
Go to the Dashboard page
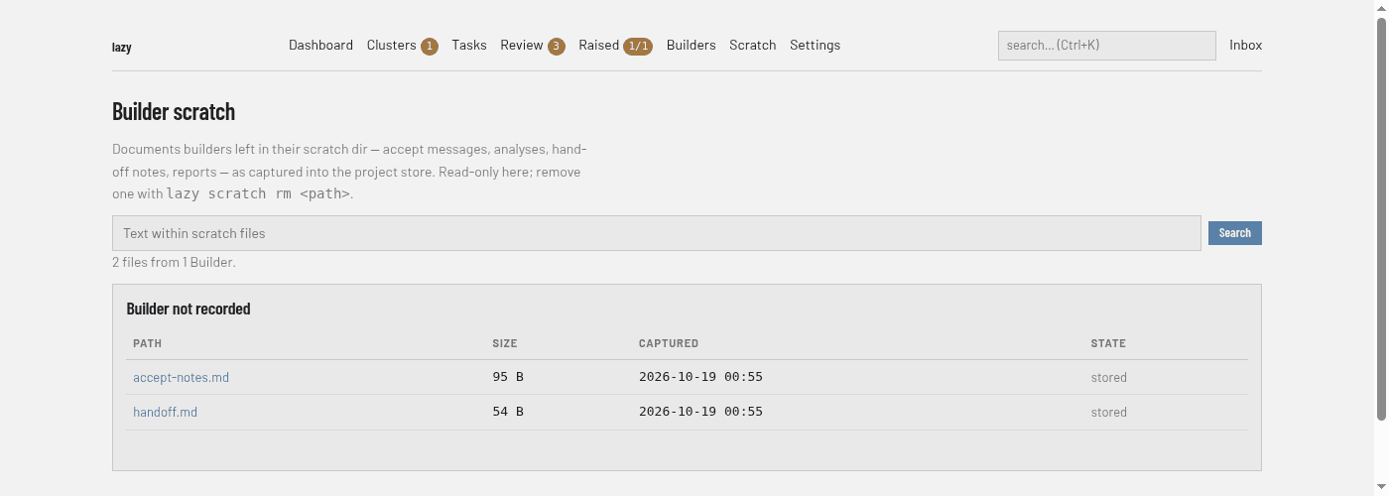pos(320,45)
